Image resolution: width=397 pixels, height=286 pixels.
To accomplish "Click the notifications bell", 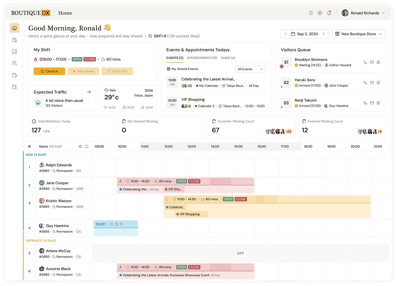I will (x=329, y=13).
